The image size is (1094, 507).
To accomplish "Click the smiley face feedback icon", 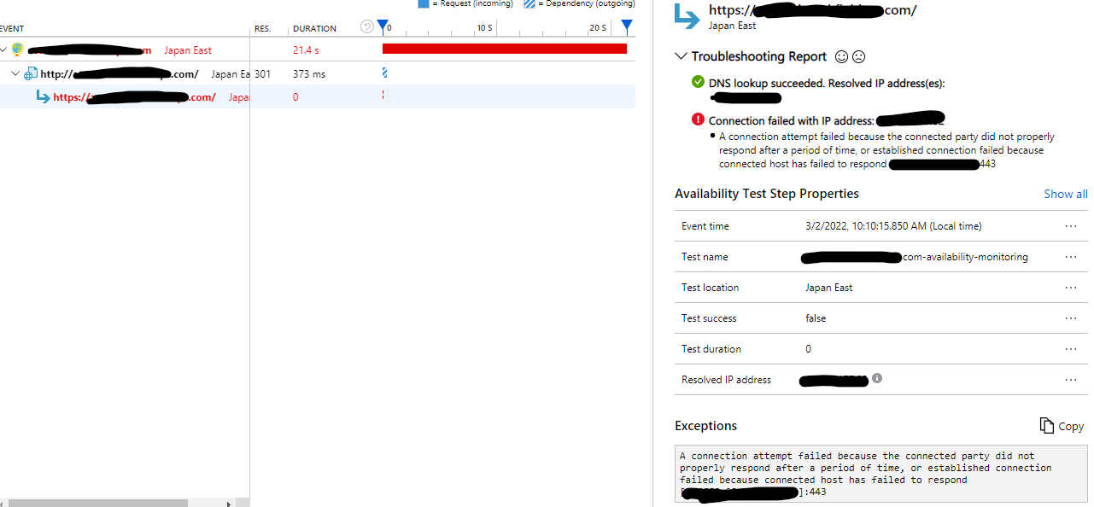I will (x=841, y=56).
